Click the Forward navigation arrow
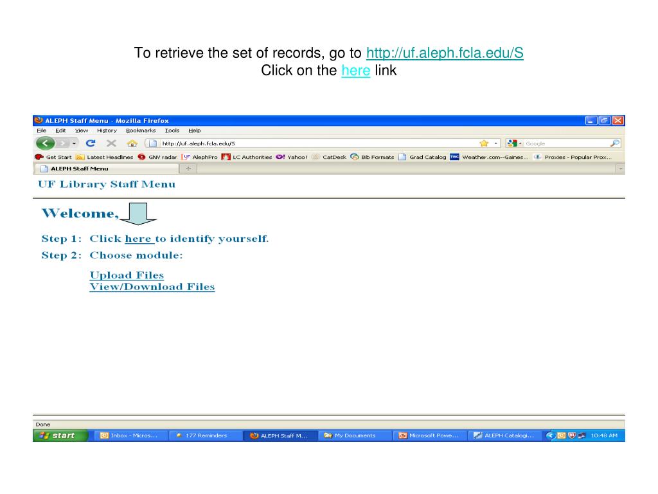Screen dimensions: 658x494 click(62, 143)
